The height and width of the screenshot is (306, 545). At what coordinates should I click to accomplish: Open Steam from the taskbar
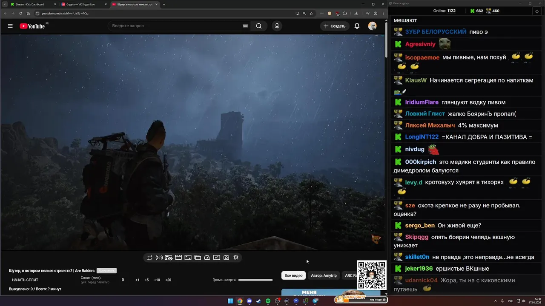click(x=258, y=301)
